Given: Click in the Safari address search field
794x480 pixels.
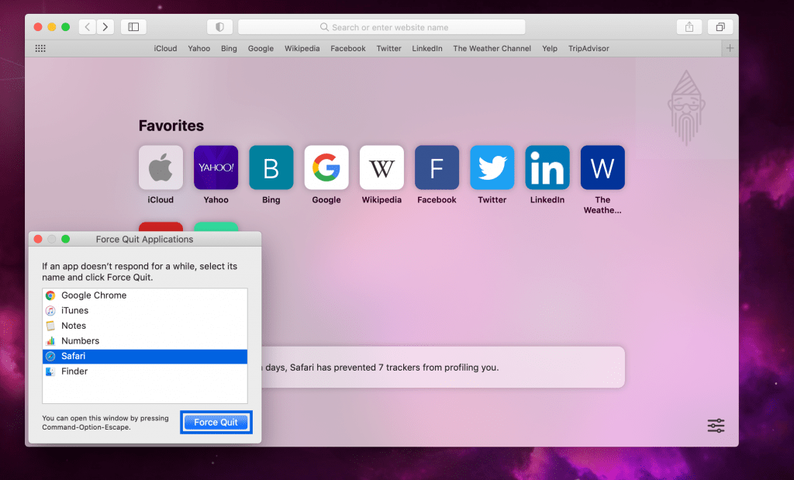Looking at the screenshot, I should [381, 27].
